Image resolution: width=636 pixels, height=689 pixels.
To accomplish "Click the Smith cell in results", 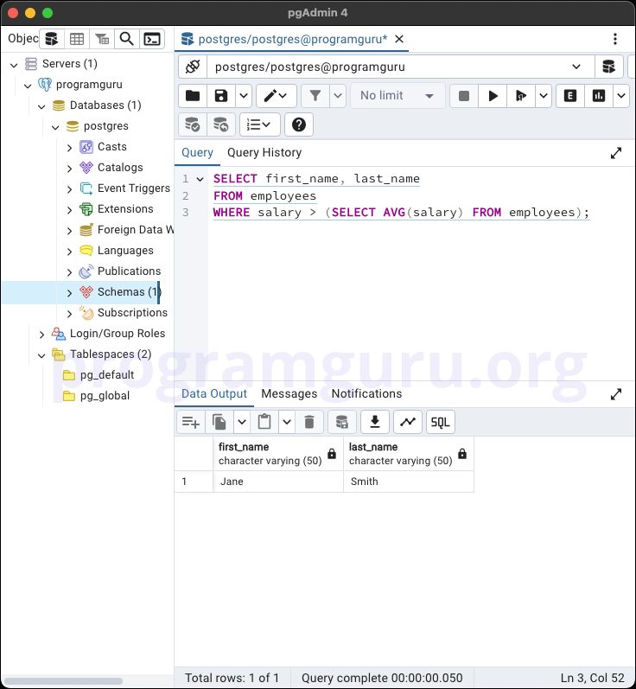I will [409, 482].
